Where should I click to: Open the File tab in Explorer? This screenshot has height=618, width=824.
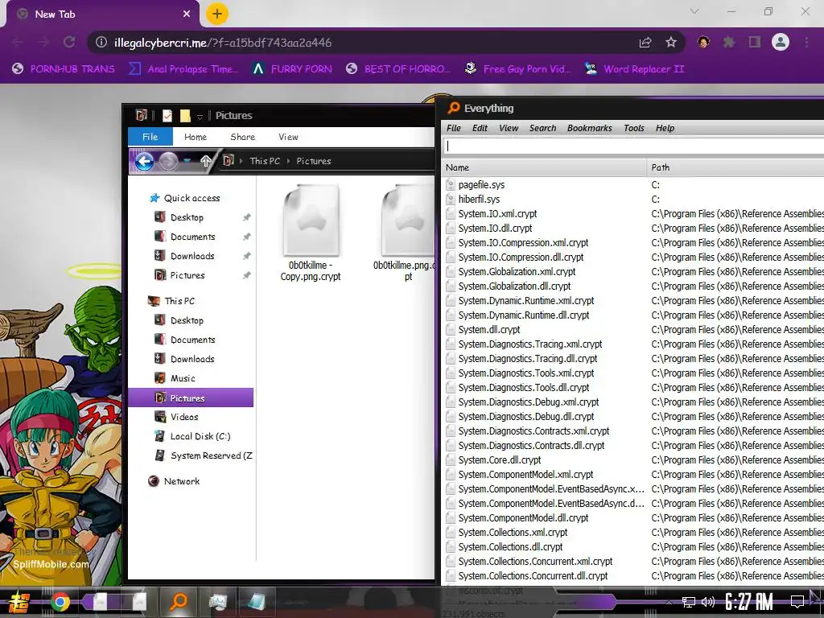coord(150,137)
